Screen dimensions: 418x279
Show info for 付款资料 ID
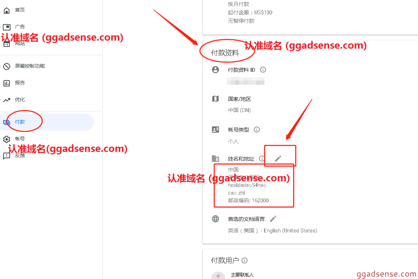click(x=263, y=70)
